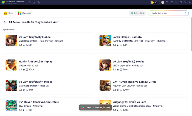192x116 pixels.
Task: Open Võ Lâm Truyền Kỳ 1 Mobile icon
Action: click(x=11, y=85)
